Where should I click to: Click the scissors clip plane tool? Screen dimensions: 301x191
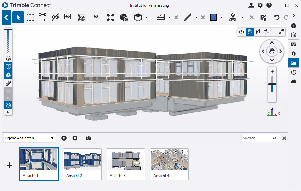[x=233, y=17]
